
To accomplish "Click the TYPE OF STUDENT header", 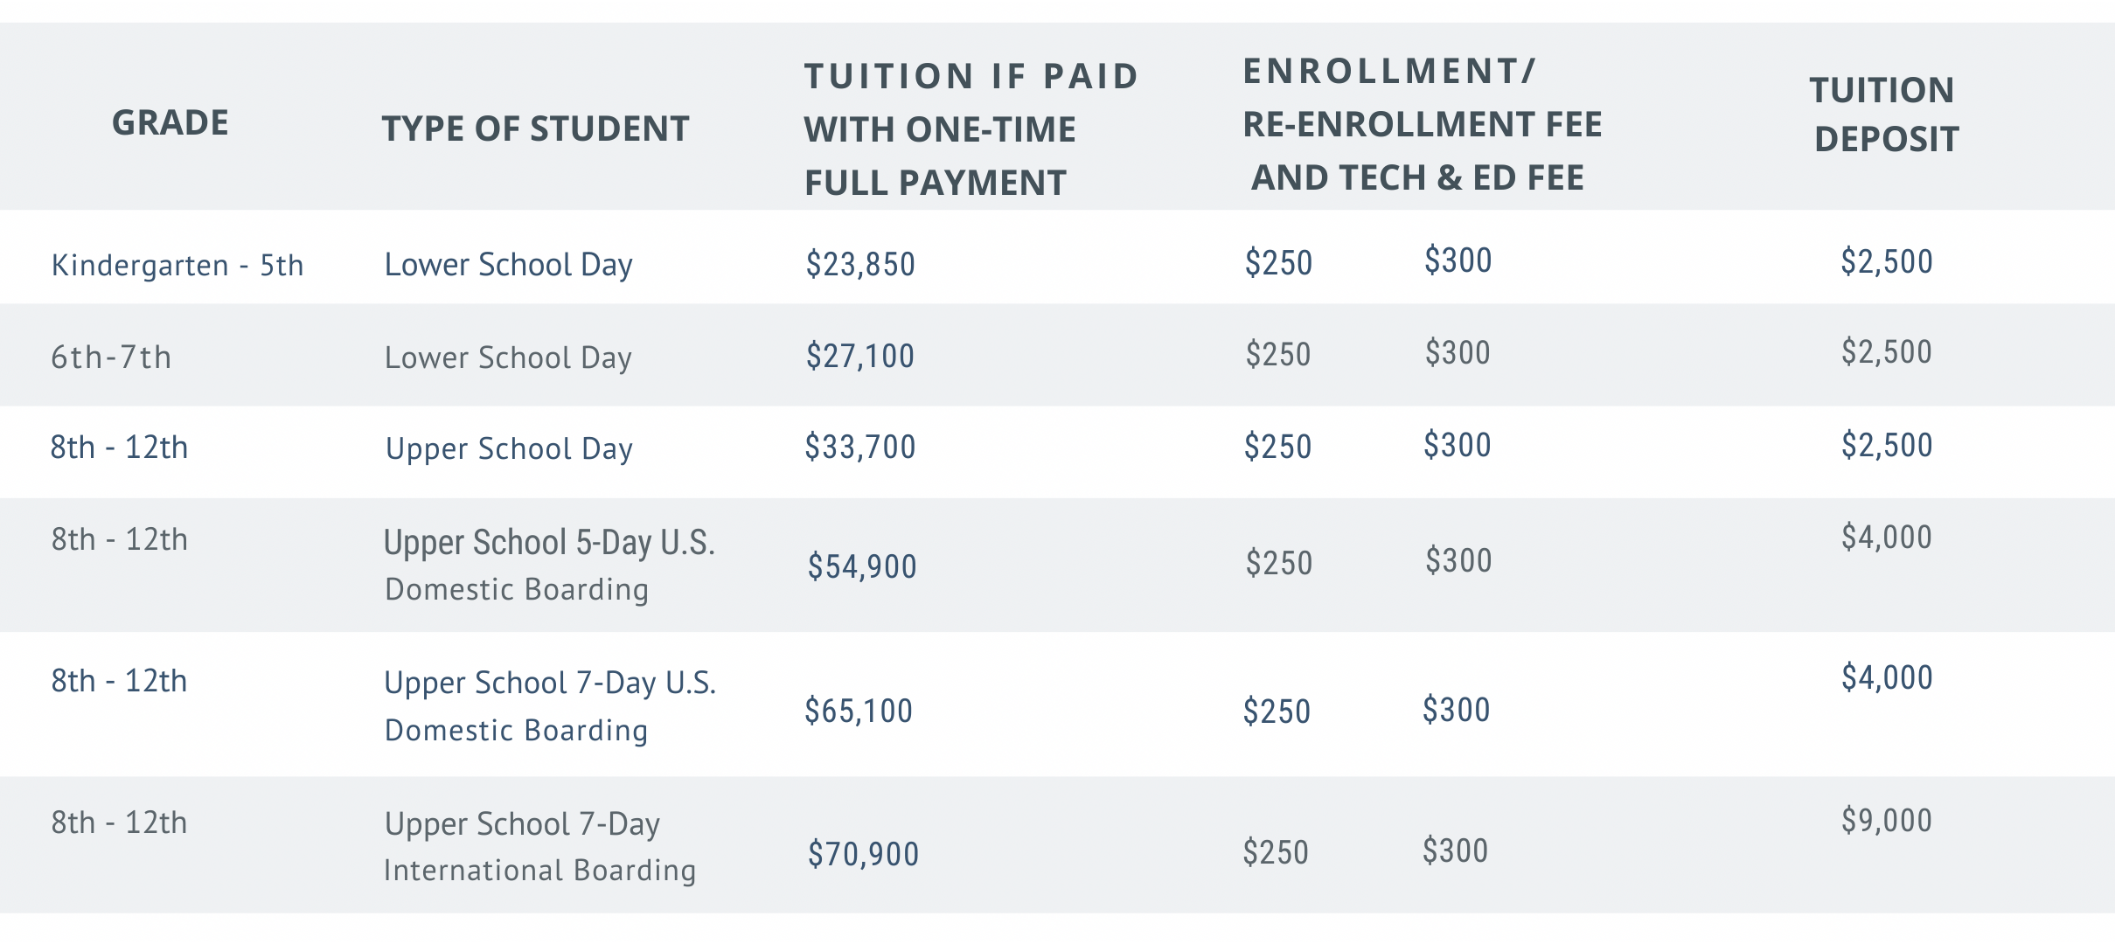I will 535,129.
